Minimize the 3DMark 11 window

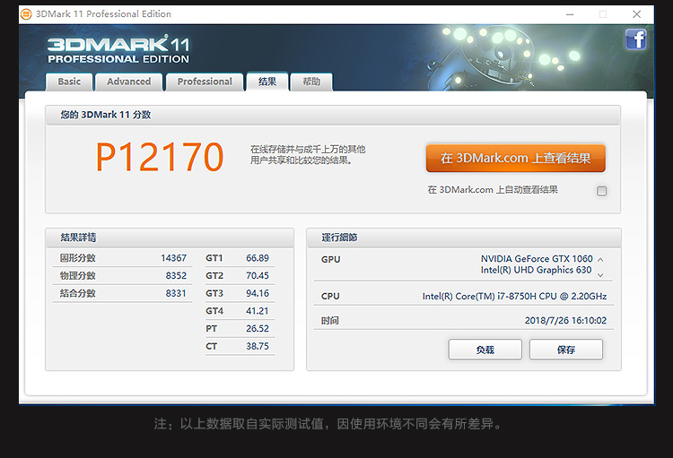point(570,14)
